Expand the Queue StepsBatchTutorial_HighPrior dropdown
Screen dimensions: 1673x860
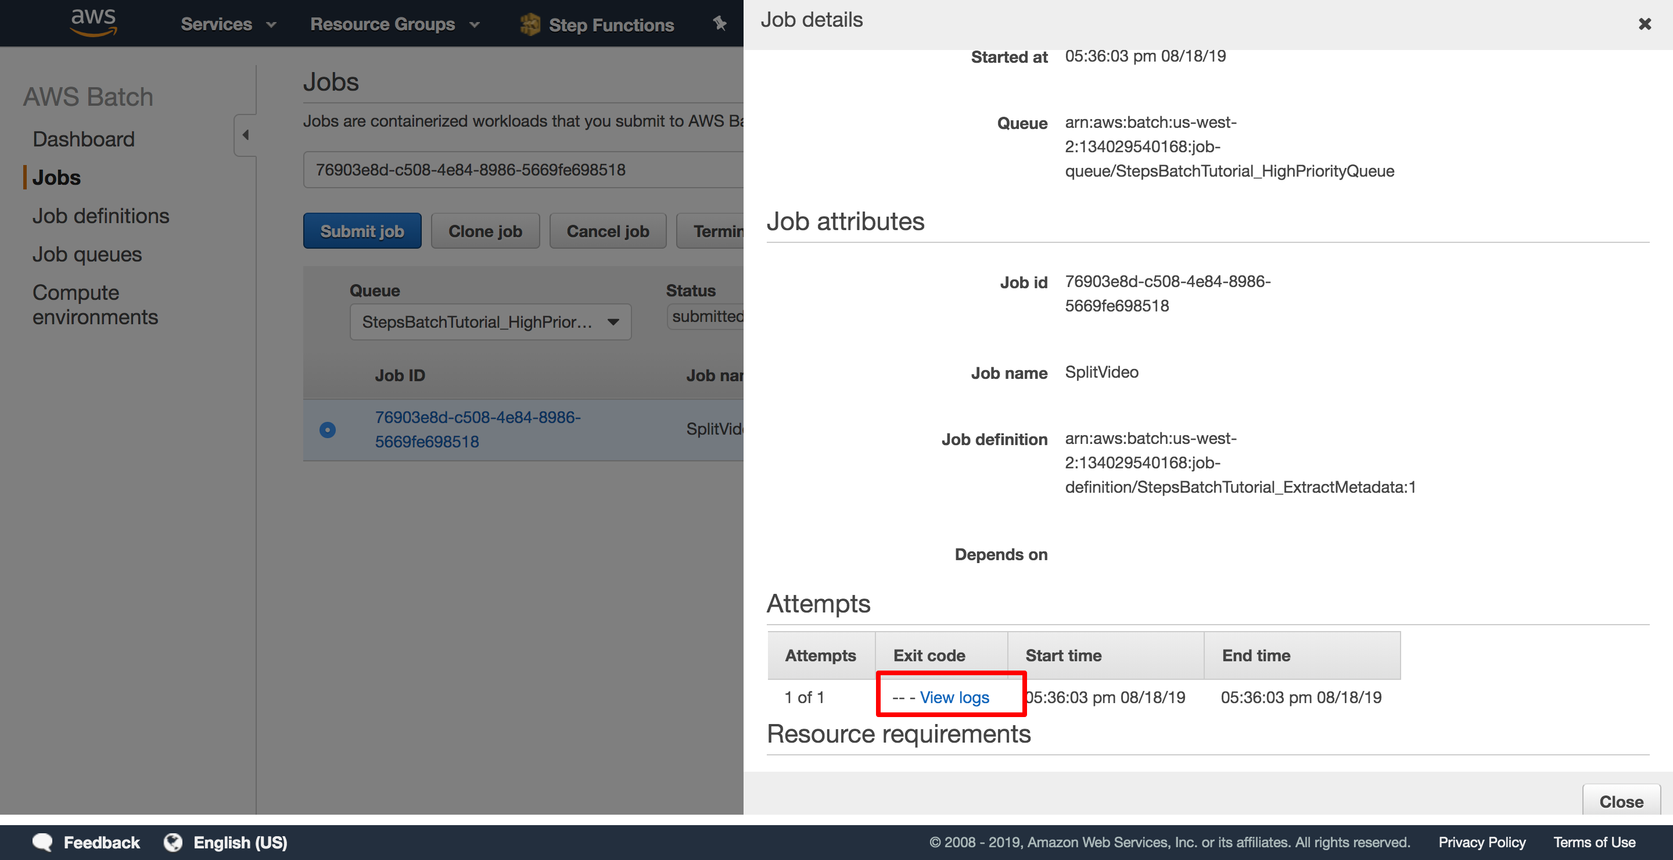(x=490, y=321)
